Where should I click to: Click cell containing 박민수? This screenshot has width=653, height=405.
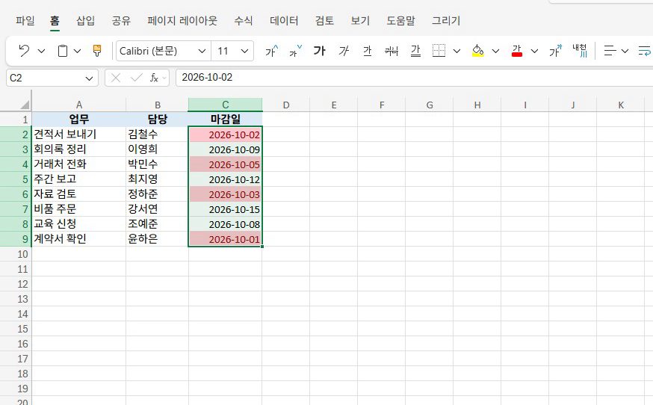tap(157, 164)
